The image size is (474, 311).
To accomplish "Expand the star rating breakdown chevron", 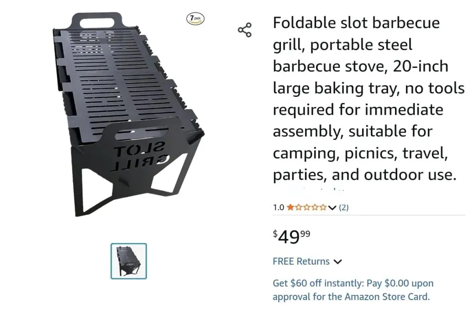I will pyautogui.click(x=332, y=208).
